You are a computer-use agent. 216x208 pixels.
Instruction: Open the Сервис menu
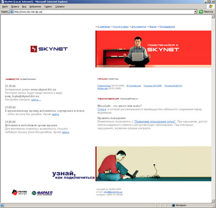coord(48,6)
